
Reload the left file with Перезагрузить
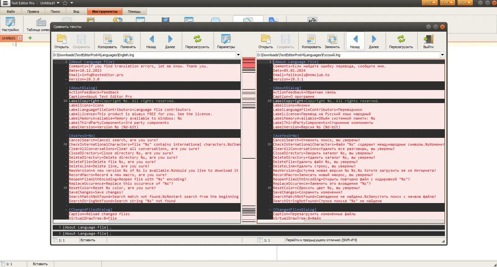(197, 42)
